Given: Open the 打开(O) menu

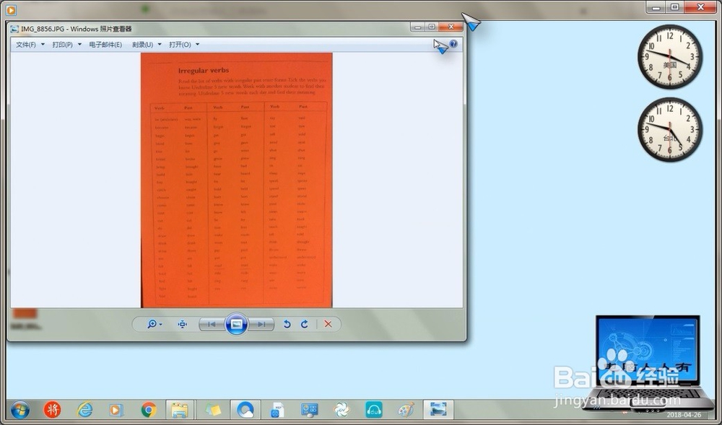Looking at the screenshot, I should (x=184, y=45).
